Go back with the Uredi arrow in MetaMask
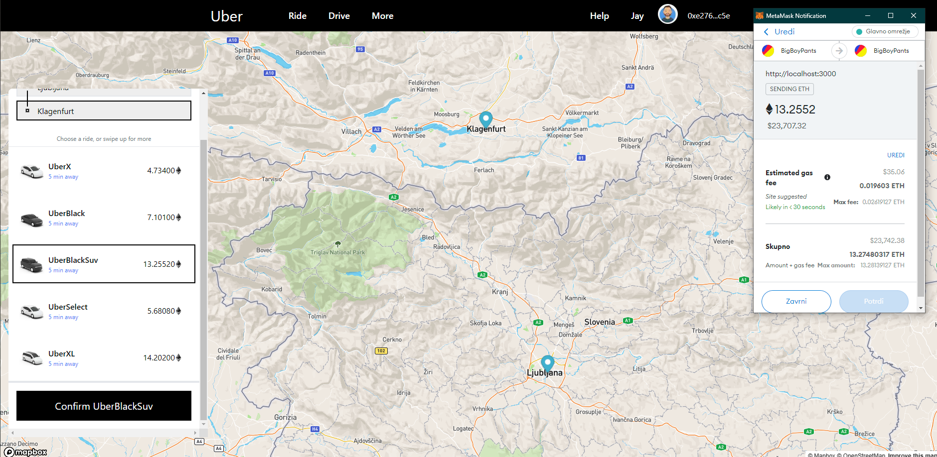This screenshot has width=937, height=457. coord(766,32)
